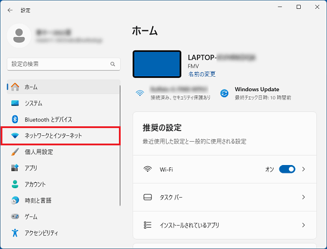Maximize the 設定 window

click(x=298, y=7)
